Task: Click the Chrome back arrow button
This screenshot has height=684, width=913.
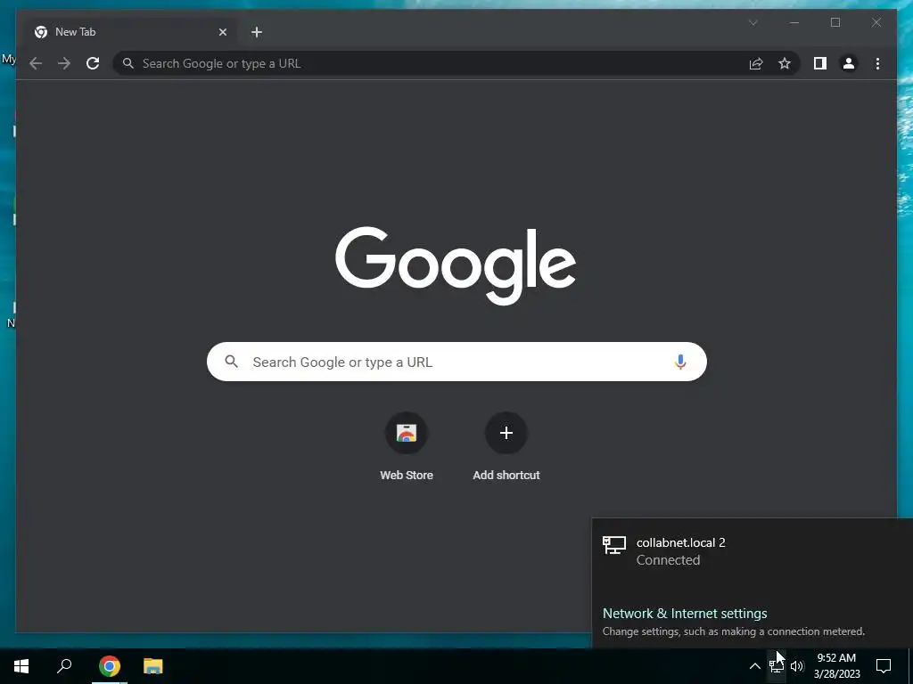Action: tap(36, 63)
